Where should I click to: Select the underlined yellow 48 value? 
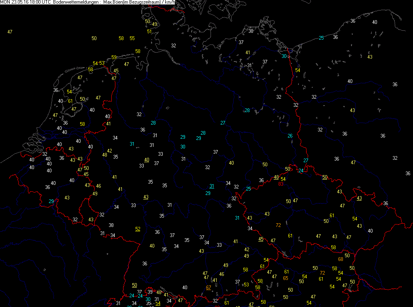276,177
